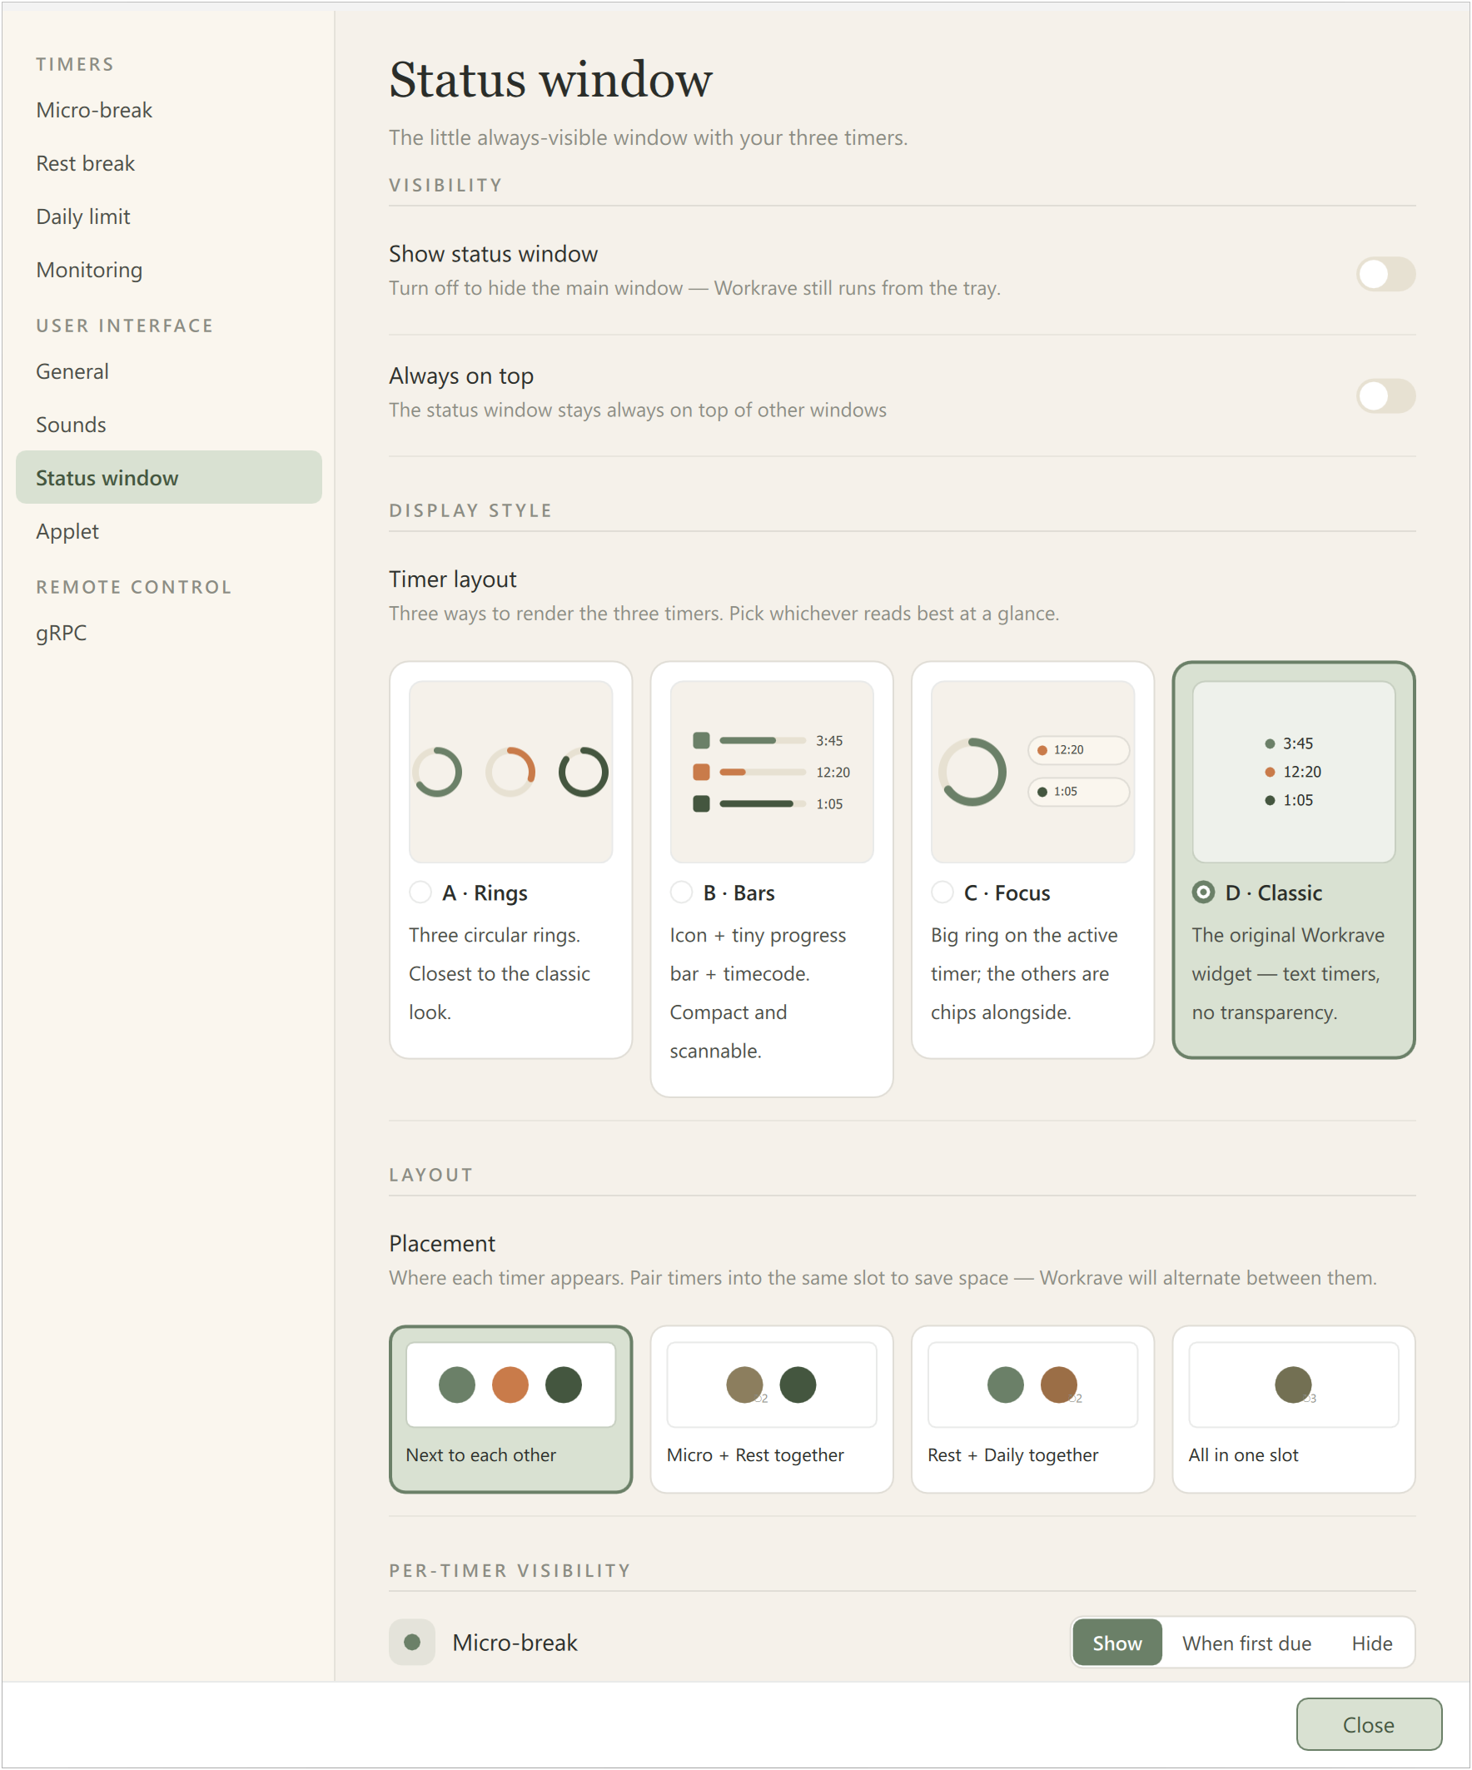Viewport: 1472px width, 1770px height.
Task: Choose All in one slot placement
Action: [1293, 1410]
